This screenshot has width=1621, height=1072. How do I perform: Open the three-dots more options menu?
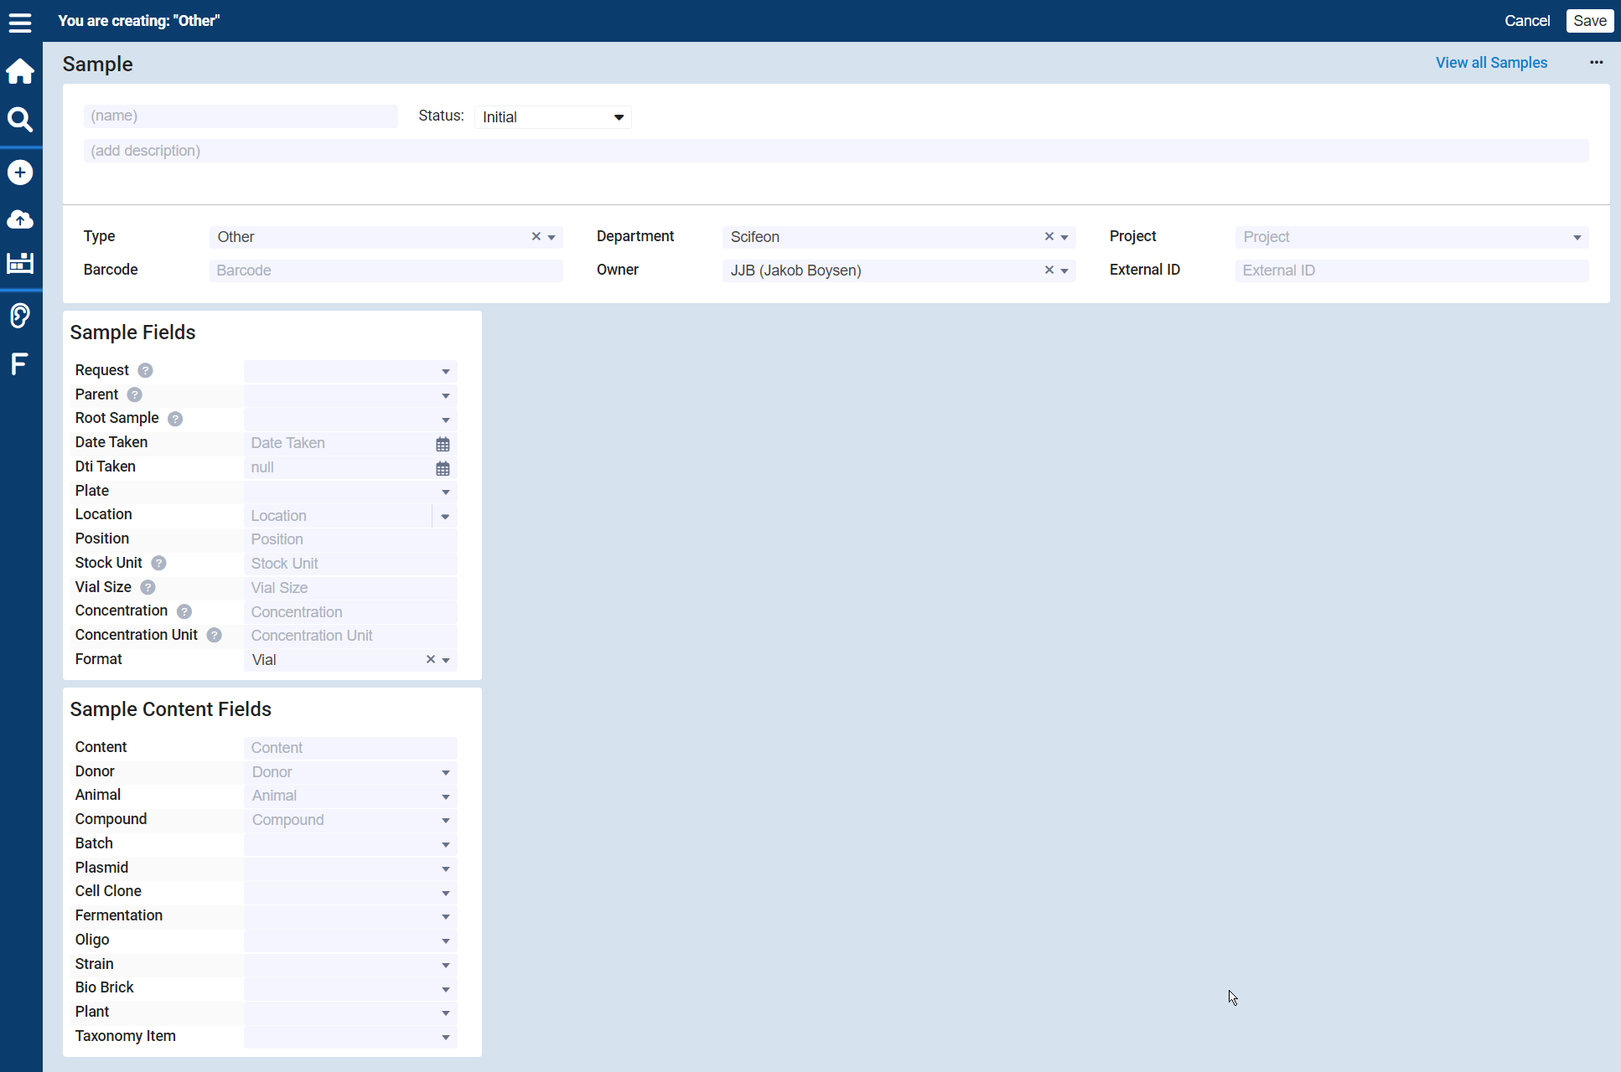(x=1596, y=63)
